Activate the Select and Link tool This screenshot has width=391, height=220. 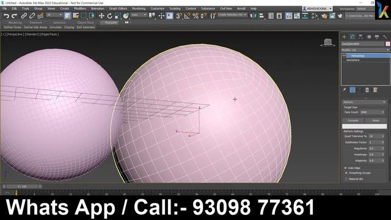[24, 16]
